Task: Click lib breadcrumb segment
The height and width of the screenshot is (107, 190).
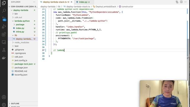Action: (59, 7)
